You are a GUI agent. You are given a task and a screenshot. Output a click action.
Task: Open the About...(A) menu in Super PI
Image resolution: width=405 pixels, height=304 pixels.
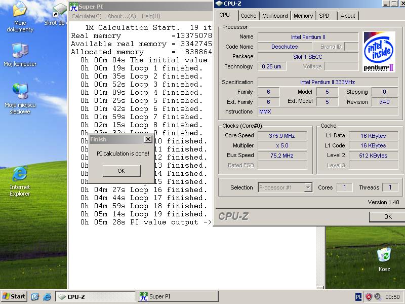pos(121,16)
